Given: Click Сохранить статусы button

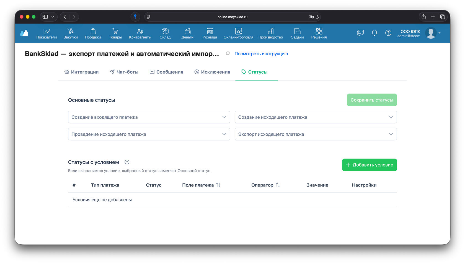Looking at the screenshot, I should [372, 100].
